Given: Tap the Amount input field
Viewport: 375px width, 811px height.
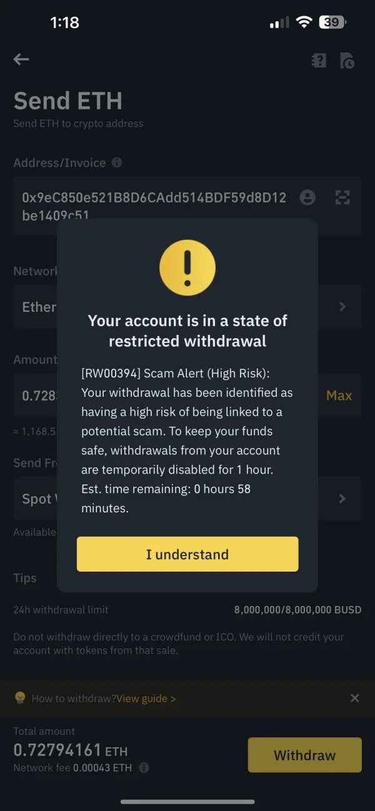Looking at the screenshot, I should pyautogui.click(x=37, y=396).
